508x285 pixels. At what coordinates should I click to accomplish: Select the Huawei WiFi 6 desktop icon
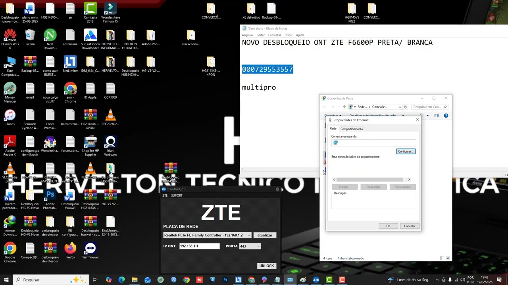tap(10, 39)
